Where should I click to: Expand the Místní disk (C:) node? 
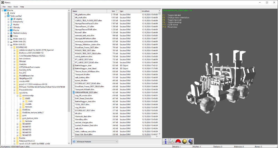coord(8,39)
